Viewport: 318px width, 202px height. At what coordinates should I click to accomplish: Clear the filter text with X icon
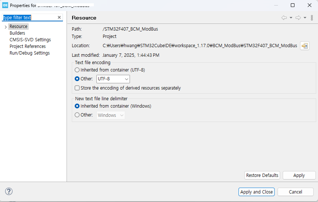(59, 17)
